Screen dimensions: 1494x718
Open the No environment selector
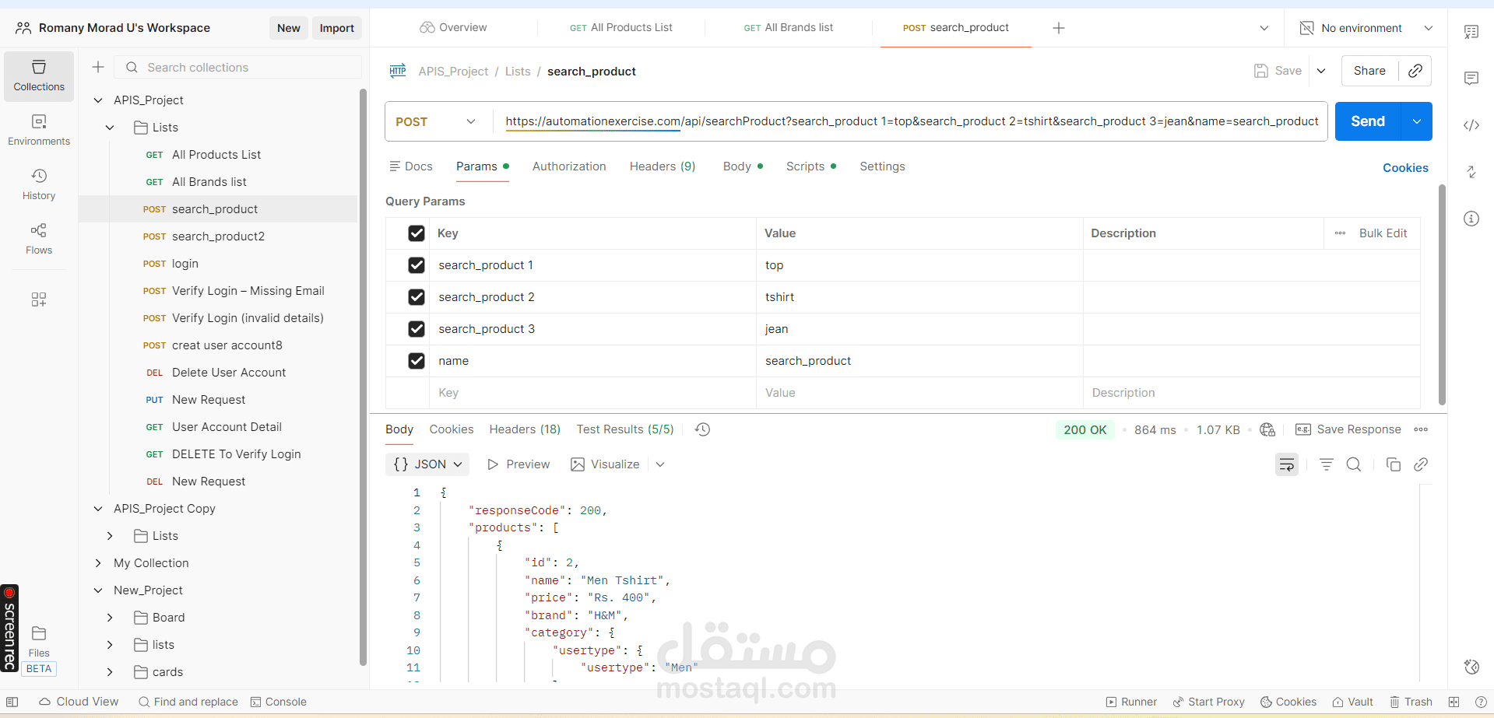click(1366, 28)
